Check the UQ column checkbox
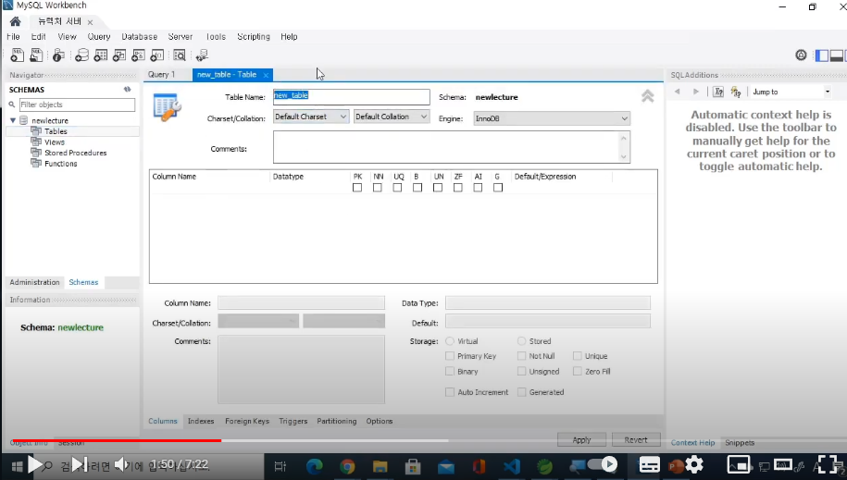Screen dimensions: 847x480 (397, 188)
